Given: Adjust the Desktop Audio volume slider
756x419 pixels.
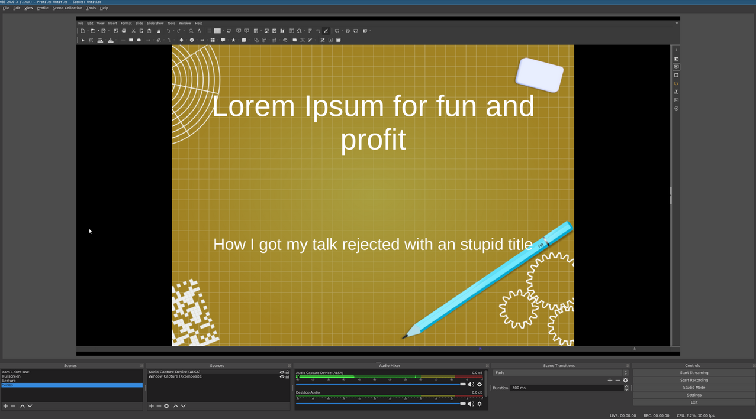Looking at the screenshot, I should [x=462, y=404].
